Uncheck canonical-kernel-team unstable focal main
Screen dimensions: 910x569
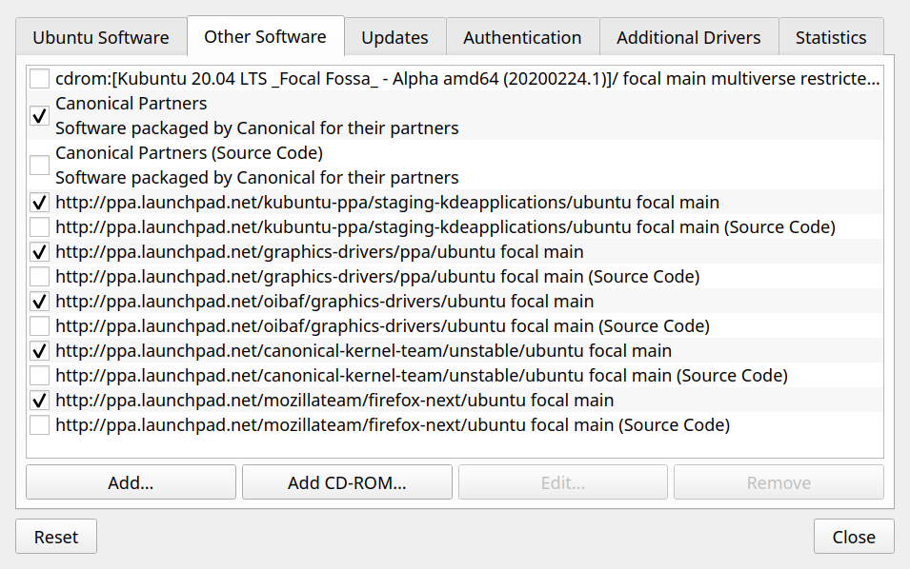(39, 351)
